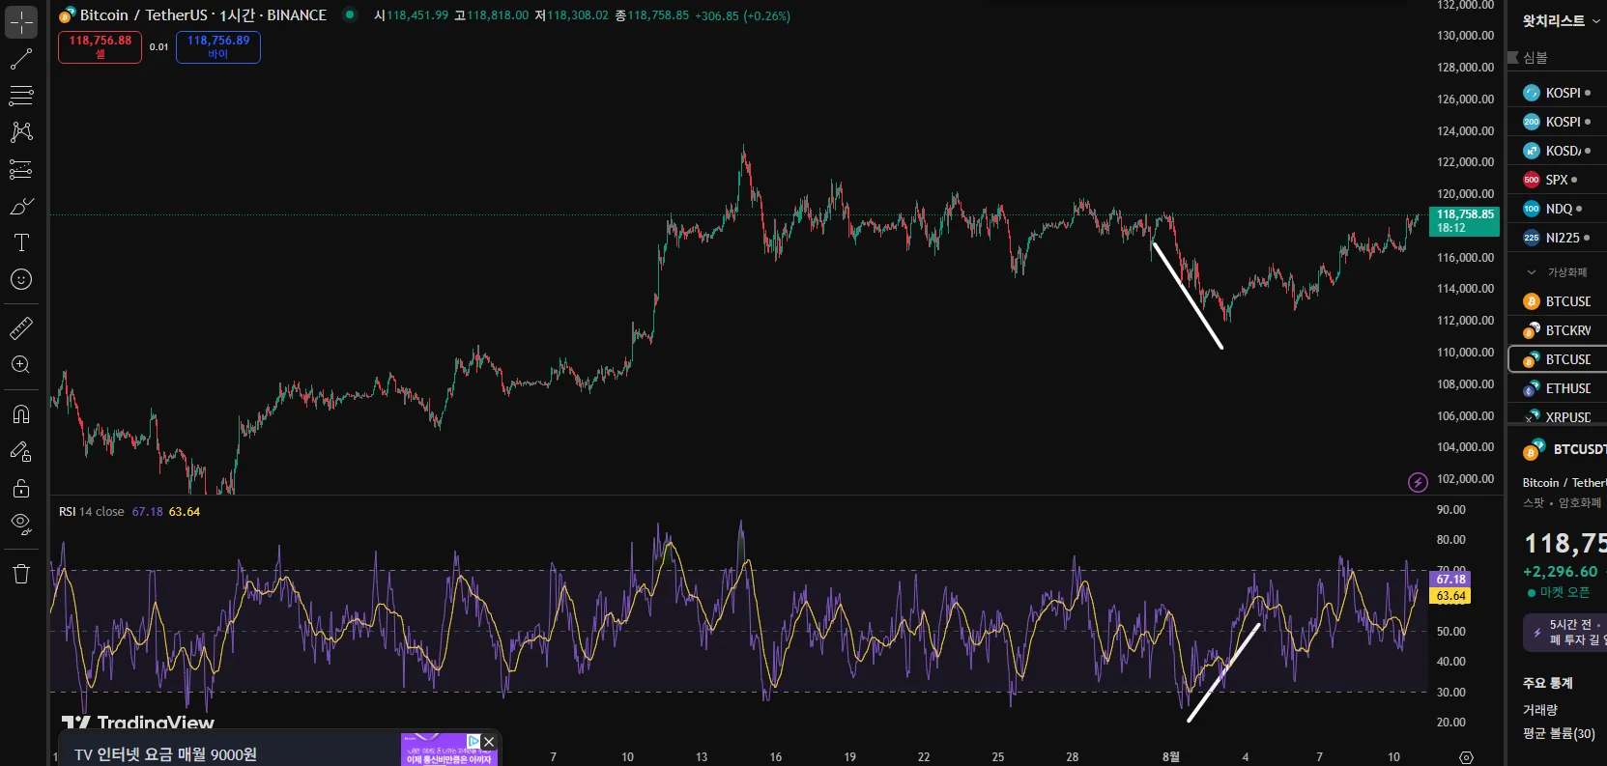Click the green market status dot
The height and width of the screenshot is (766, 1607).
[350, 14]
